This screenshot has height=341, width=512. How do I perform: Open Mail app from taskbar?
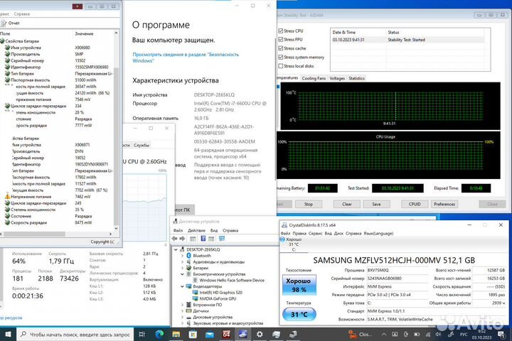pos(209,334)
